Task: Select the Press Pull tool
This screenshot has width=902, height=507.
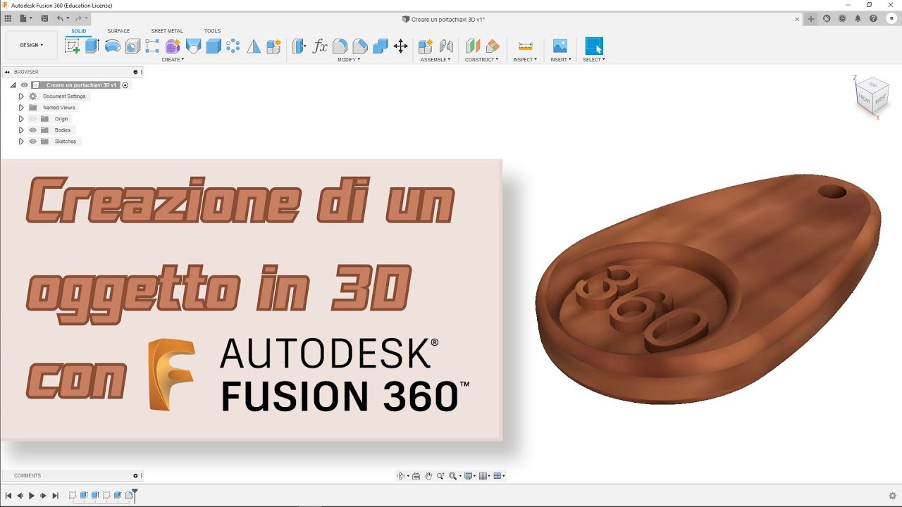Action: click(299, 46)
